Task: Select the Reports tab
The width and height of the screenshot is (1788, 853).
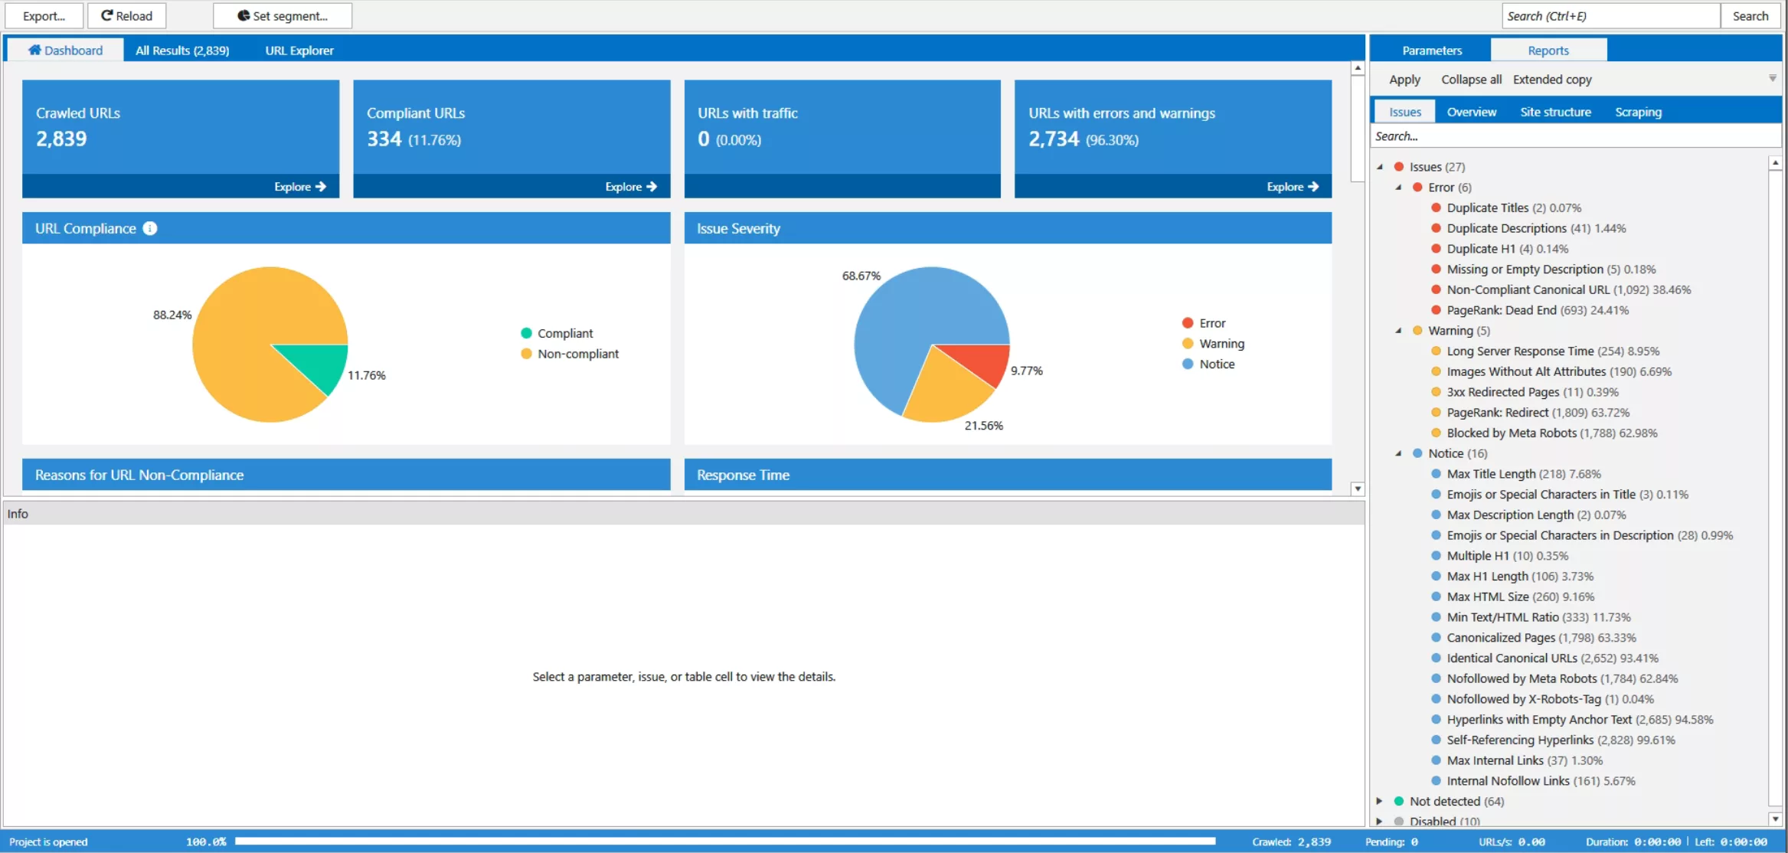Action: pyautogui.click(x=1548, y=51)
